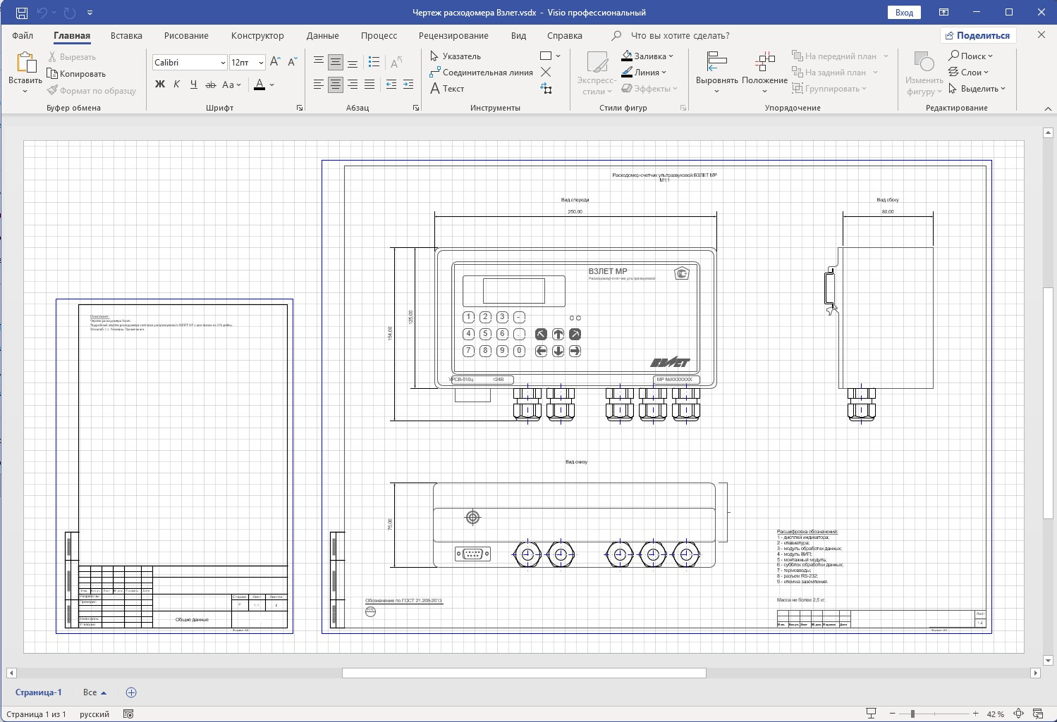
Task: Open presentation mode from status bar
Action: (x=872, y=714)
